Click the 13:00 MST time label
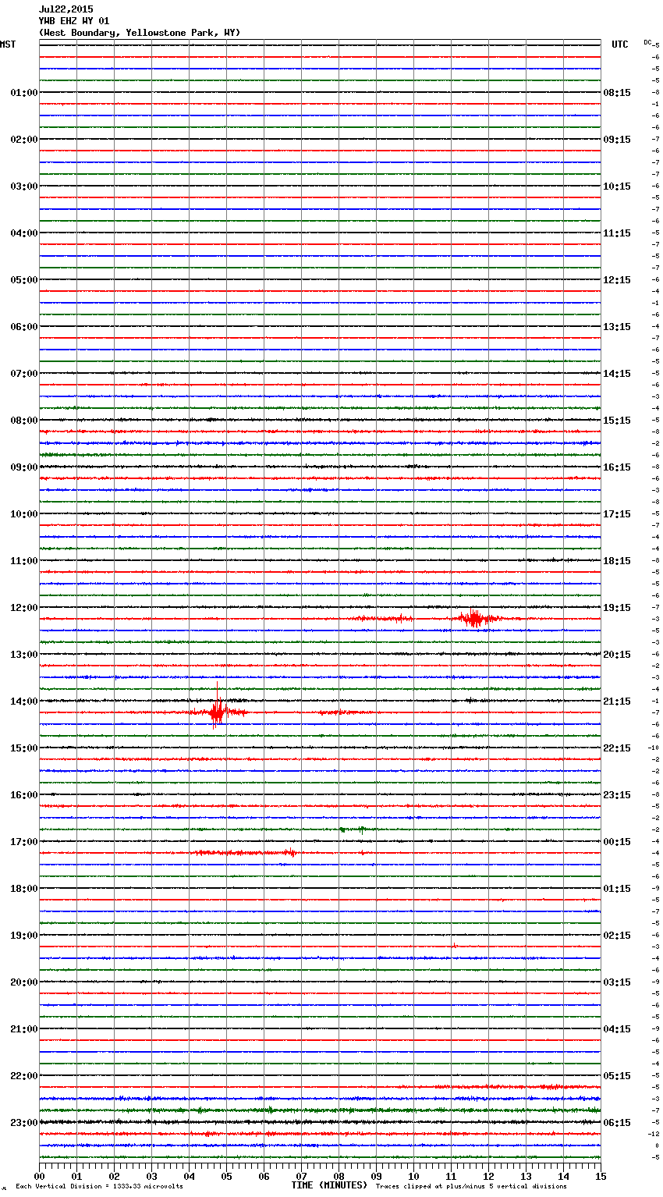This screenshot has height=1197, width=663. tap(23, 655)
